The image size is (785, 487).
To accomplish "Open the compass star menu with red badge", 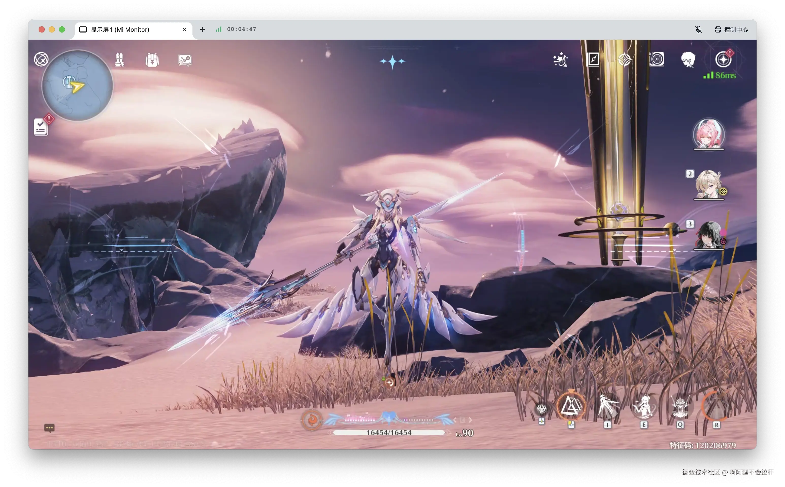I will (x=723, y=60).
